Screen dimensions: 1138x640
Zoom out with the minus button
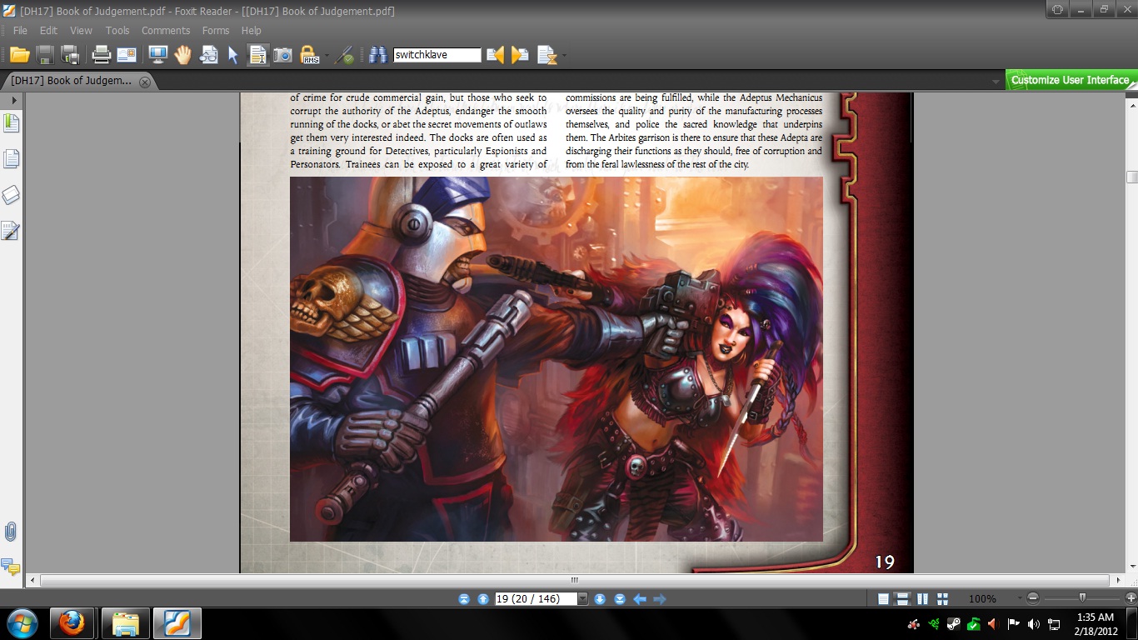point(1033,598)
